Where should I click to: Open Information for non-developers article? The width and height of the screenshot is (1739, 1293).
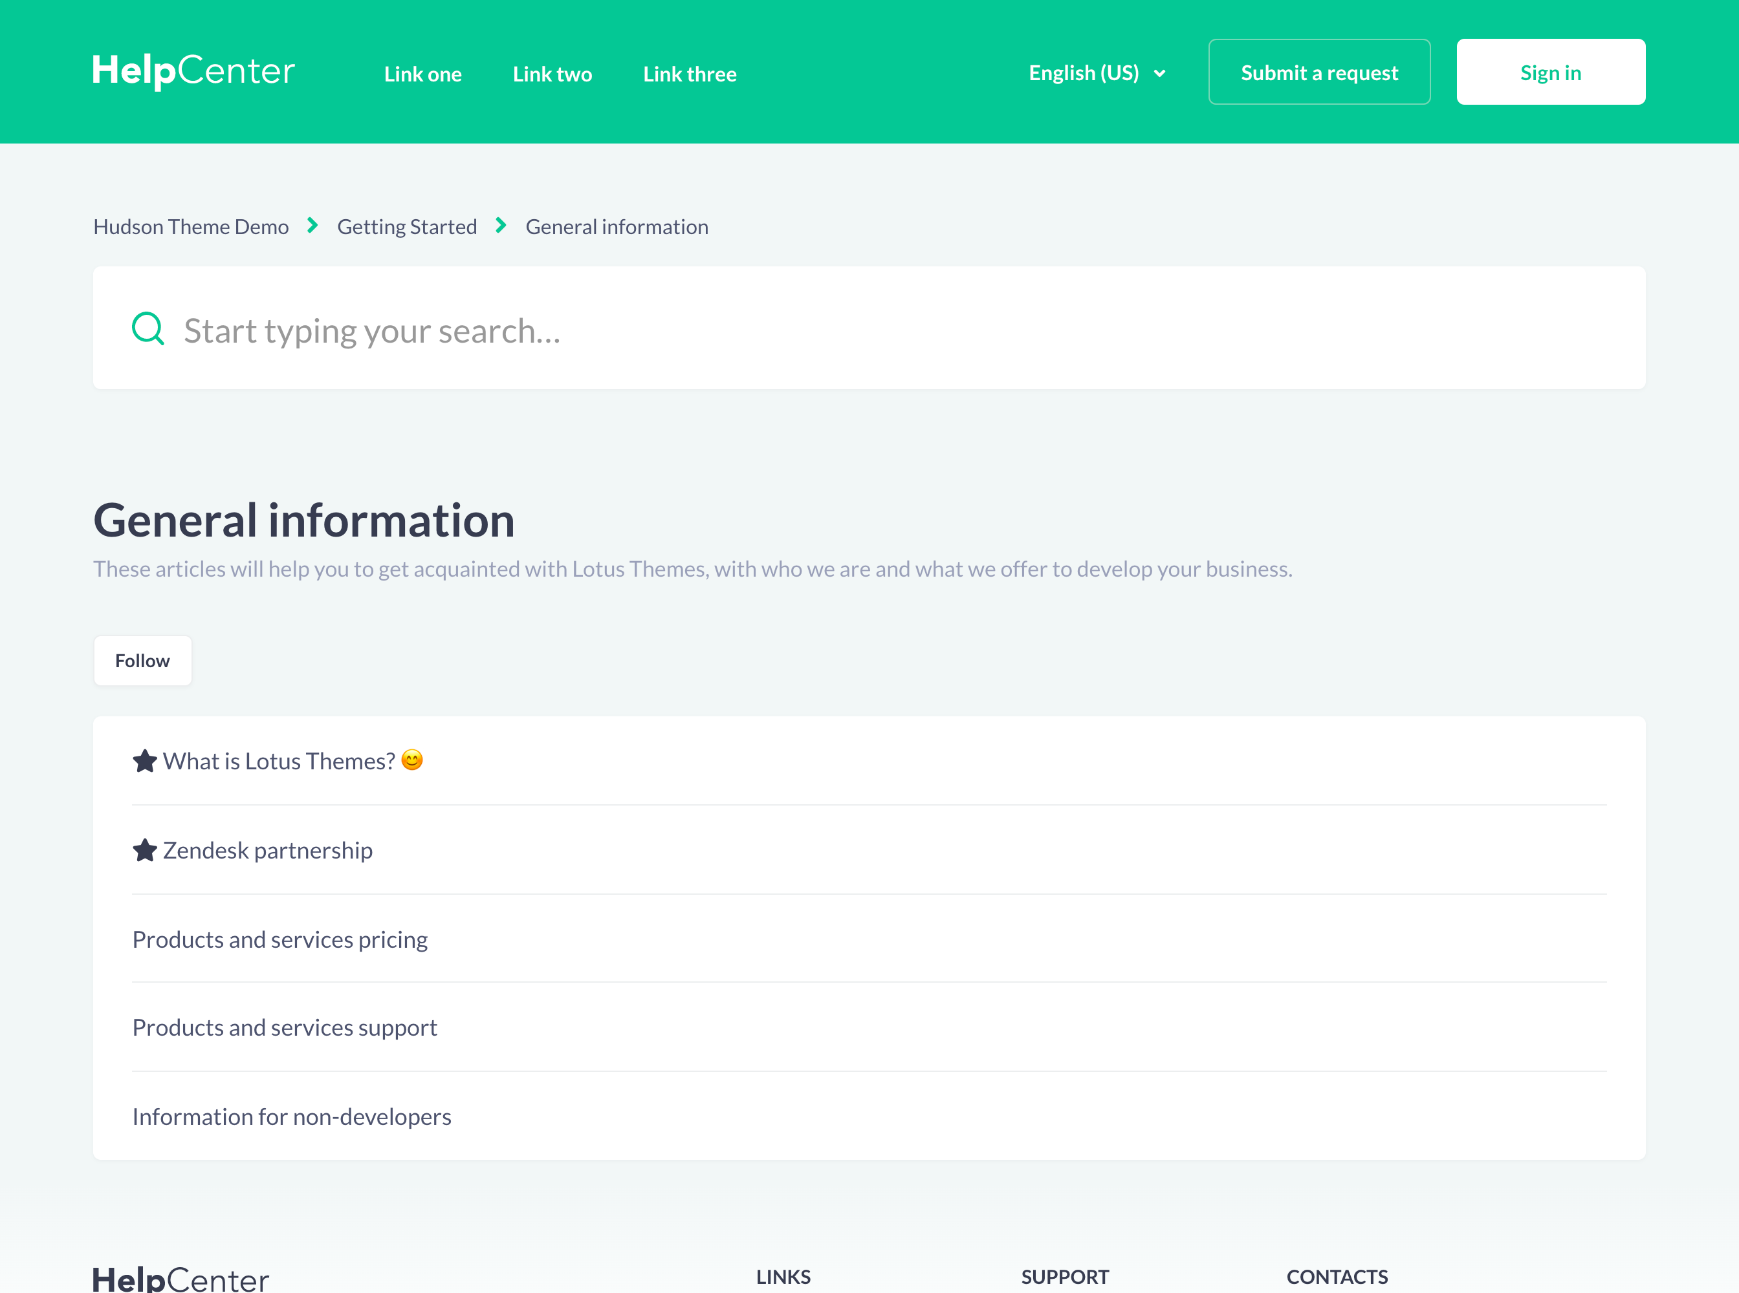pyautogui.click(x=291, y=1117)
